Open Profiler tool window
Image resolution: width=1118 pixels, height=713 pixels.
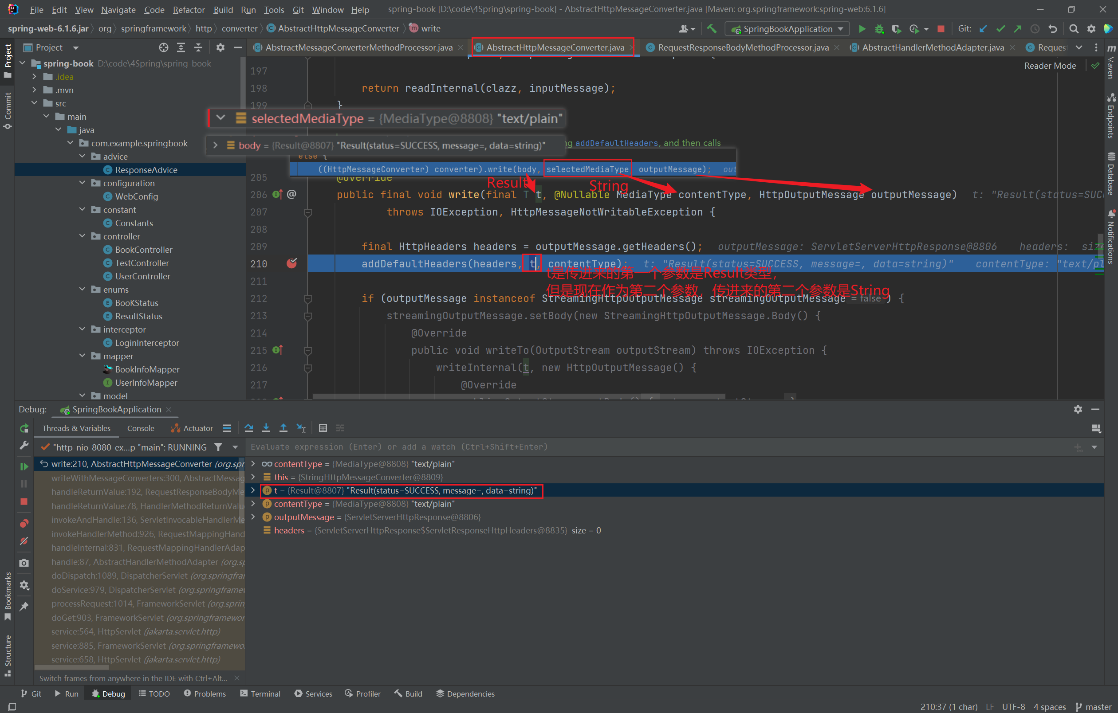tap(363, 694)
